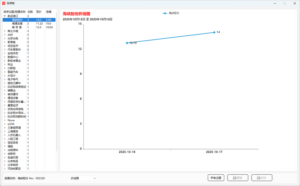
Task: Click the 海峡股份折线图 chart title
Action: [76, 14]
